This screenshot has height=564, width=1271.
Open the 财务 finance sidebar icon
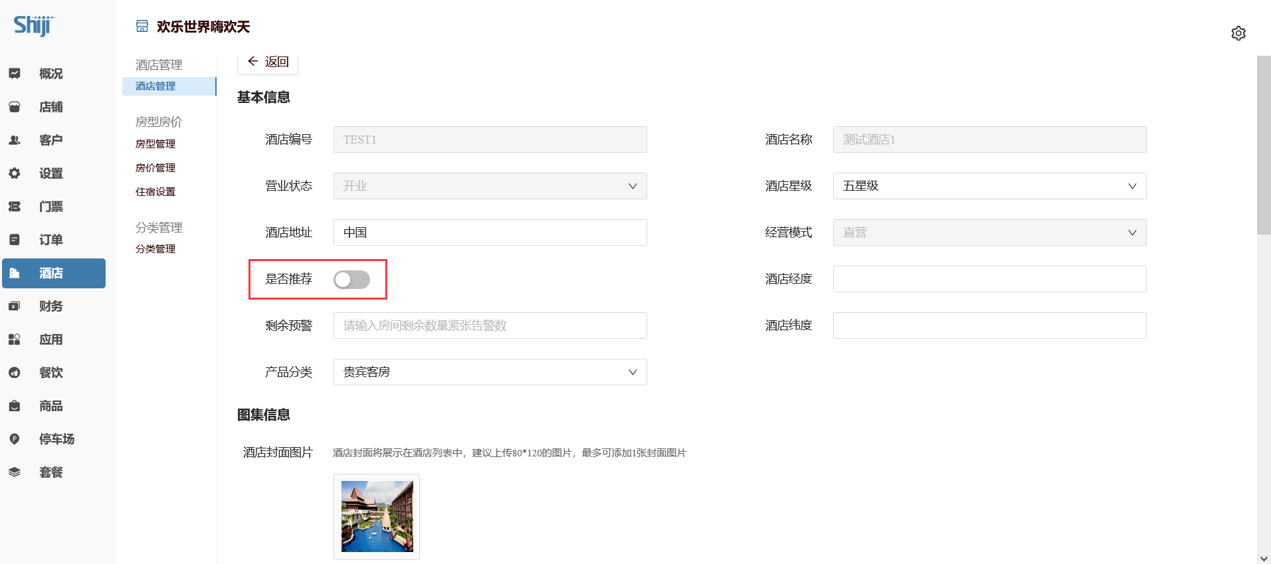tap(15, 306)
